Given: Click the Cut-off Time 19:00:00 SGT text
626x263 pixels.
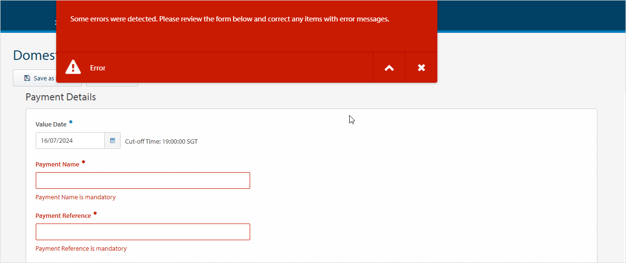Looking at the screenshot, I should tap(161, 141).
